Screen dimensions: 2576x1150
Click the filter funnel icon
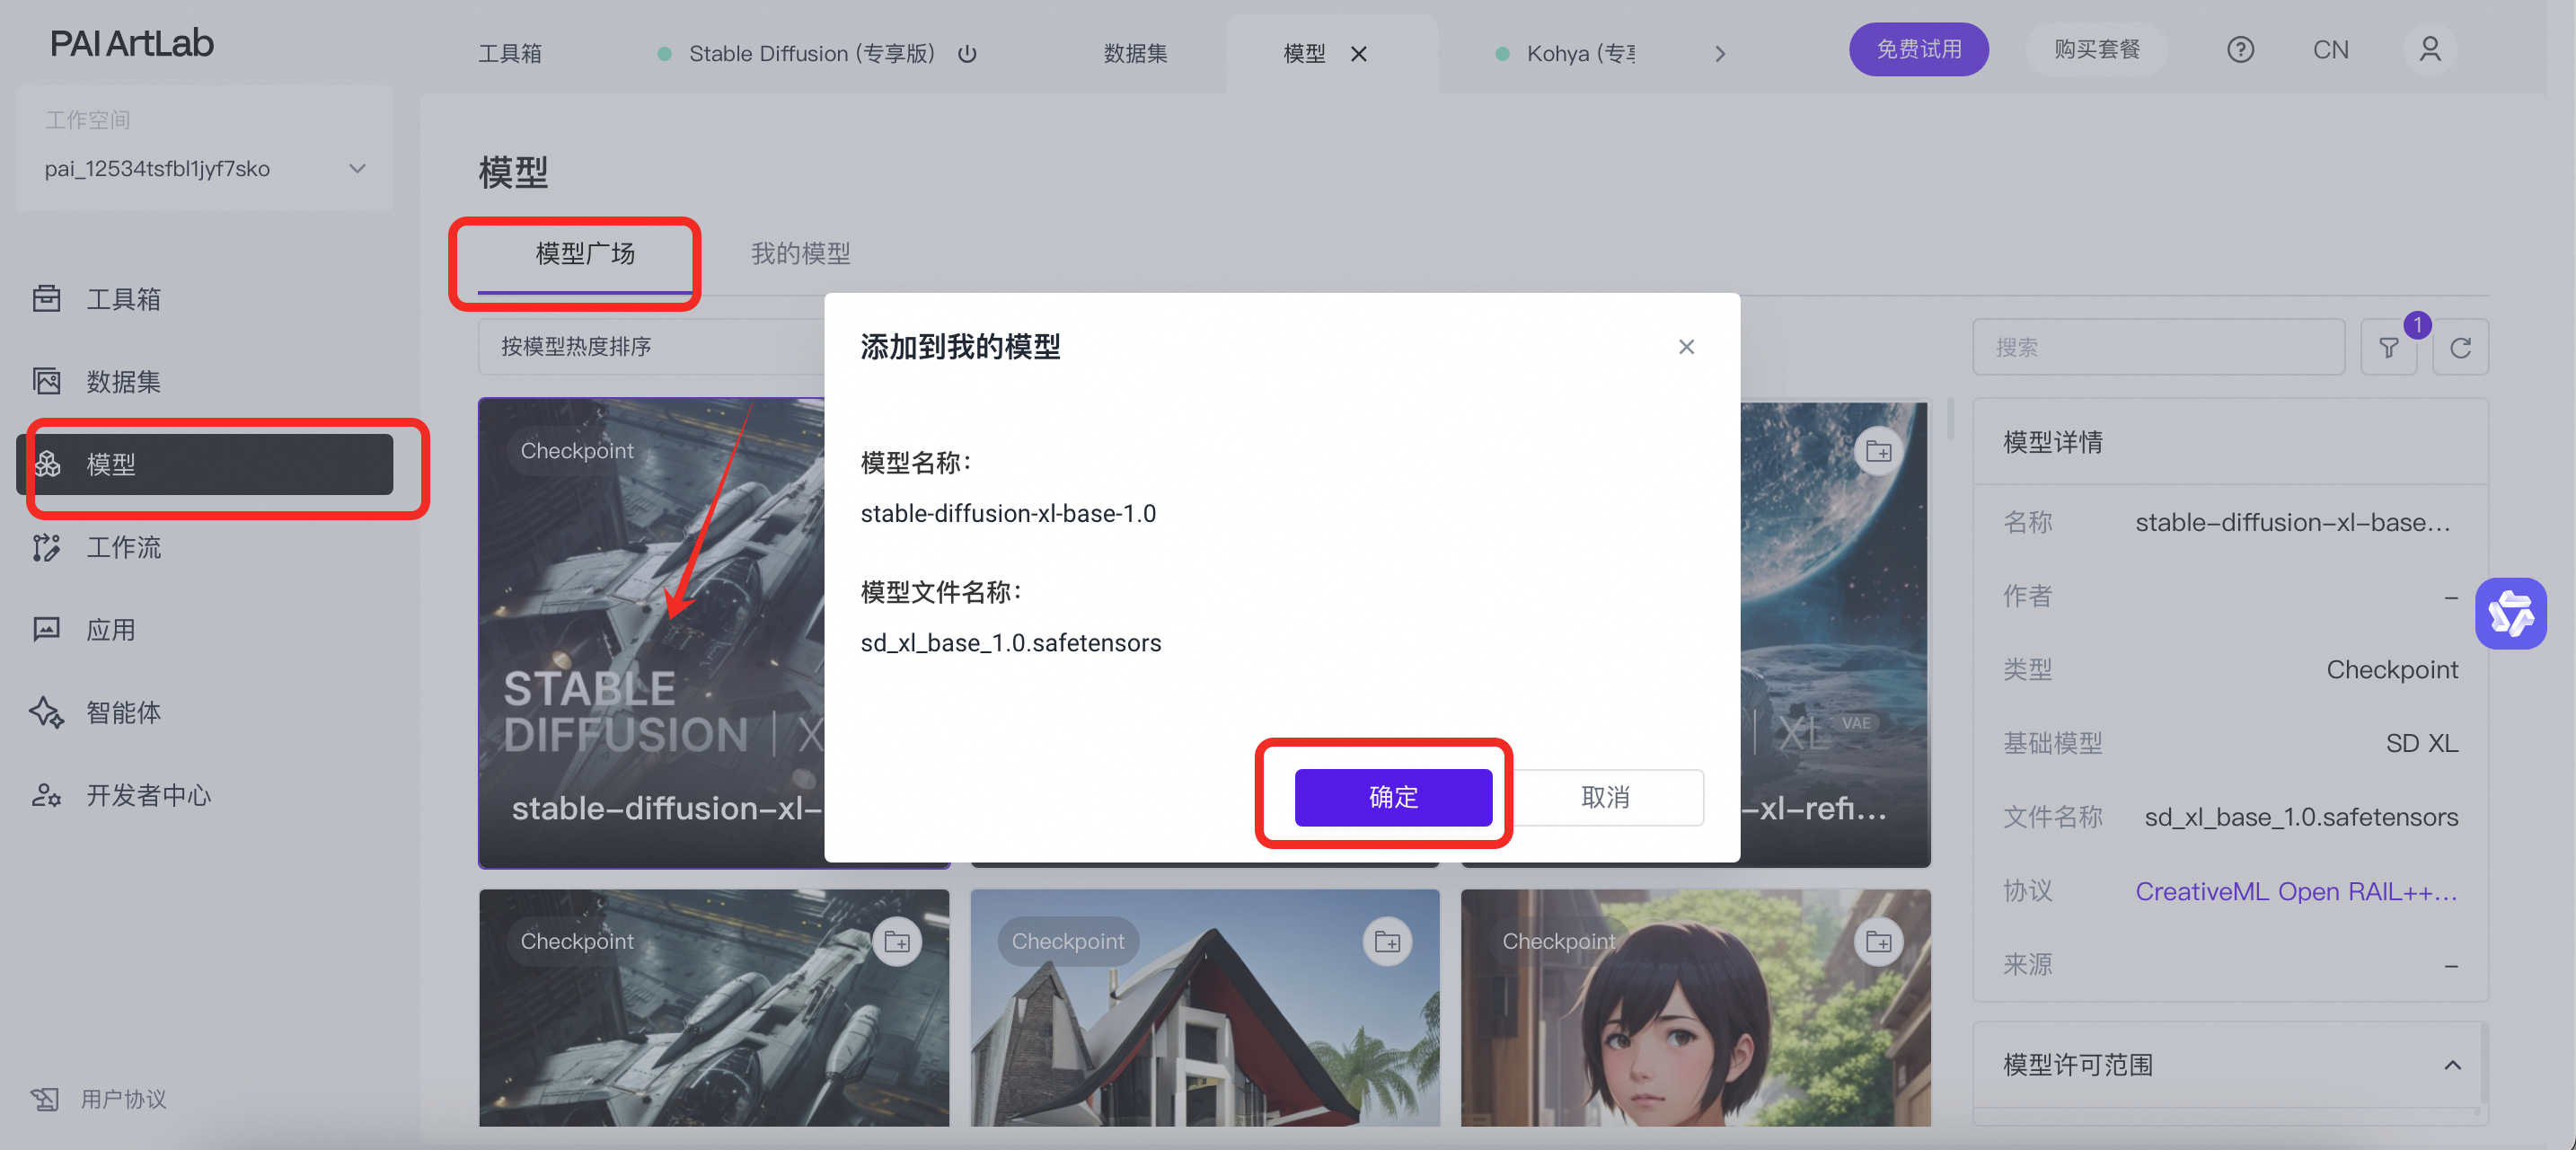tap(2388, 347)
